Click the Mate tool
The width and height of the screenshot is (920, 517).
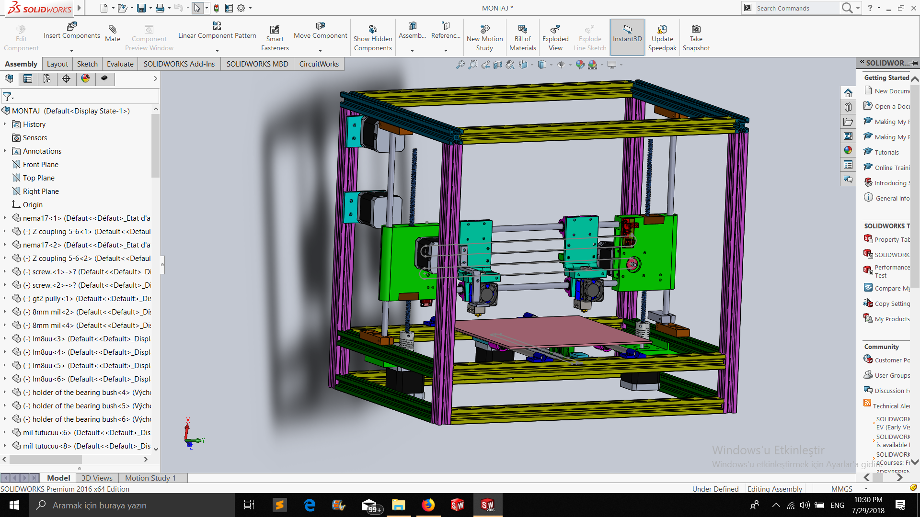[113, 33]
